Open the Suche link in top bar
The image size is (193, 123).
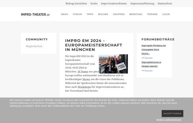94,4
